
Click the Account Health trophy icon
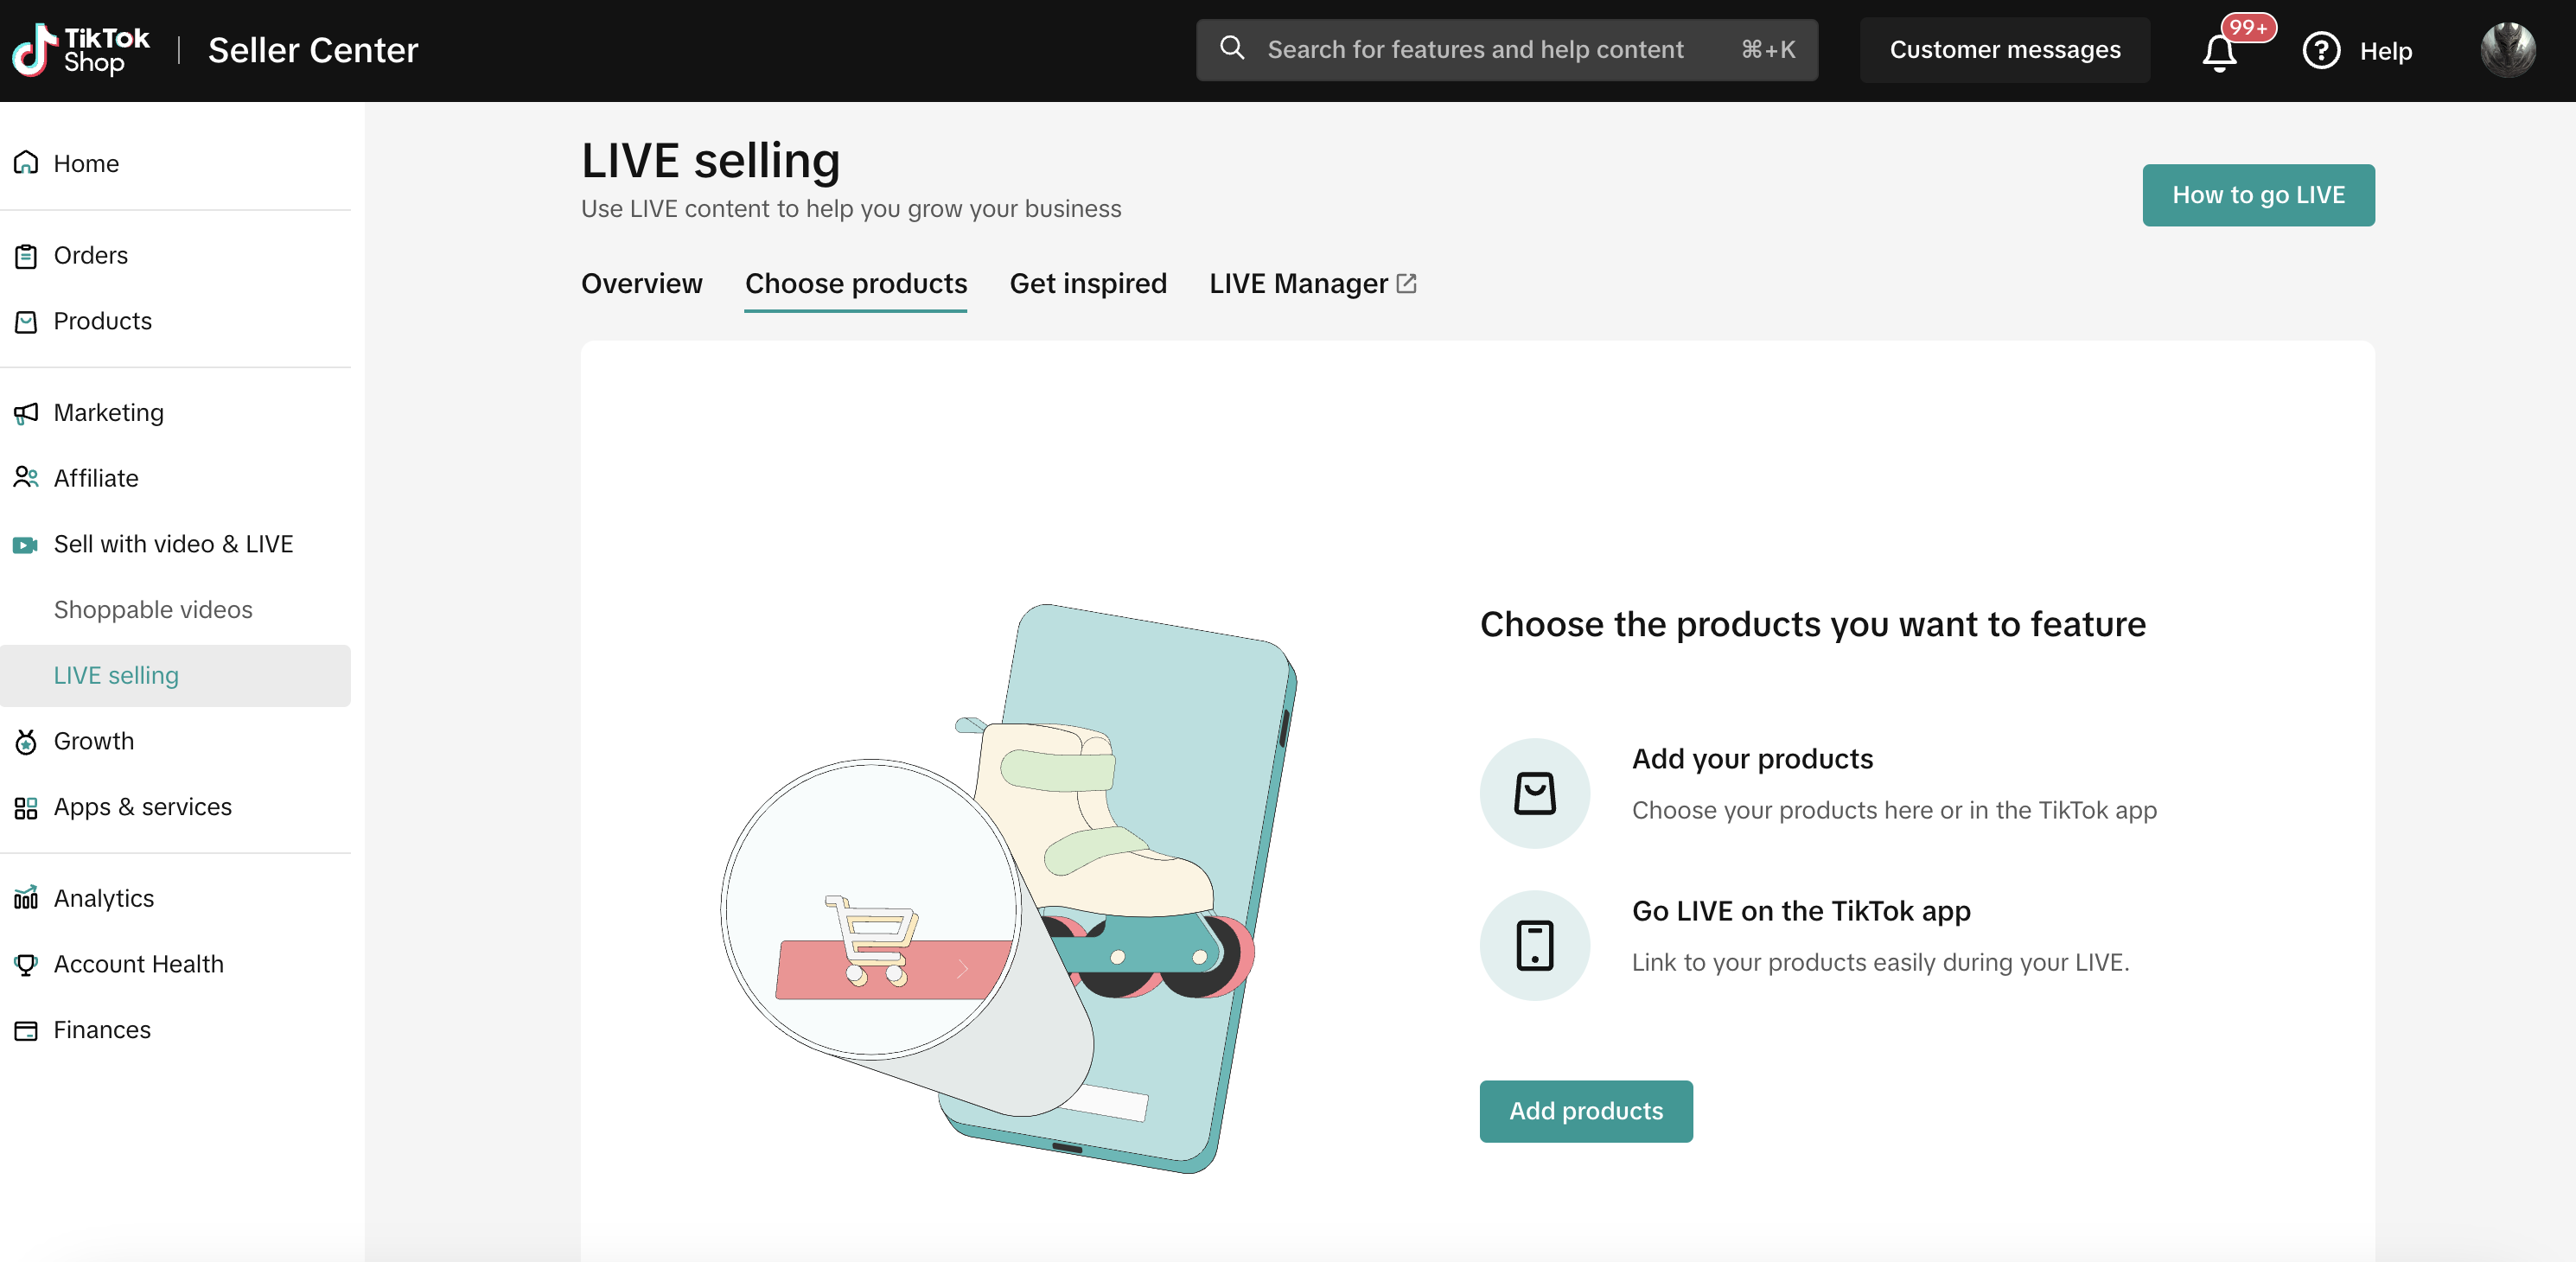click(x=26, y=964)
